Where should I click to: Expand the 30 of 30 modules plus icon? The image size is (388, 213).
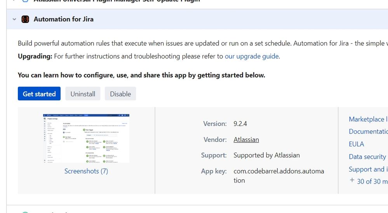coord(352,180)
